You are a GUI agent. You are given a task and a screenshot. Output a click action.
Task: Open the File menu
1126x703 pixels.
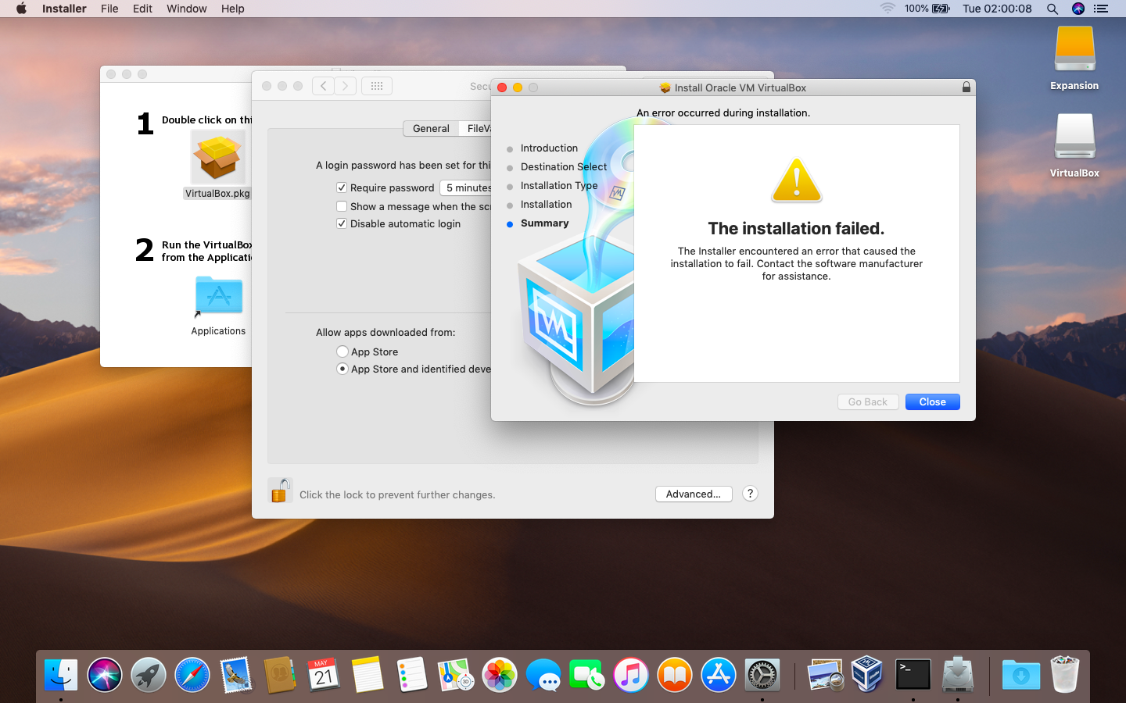click(x=109, y=9)
